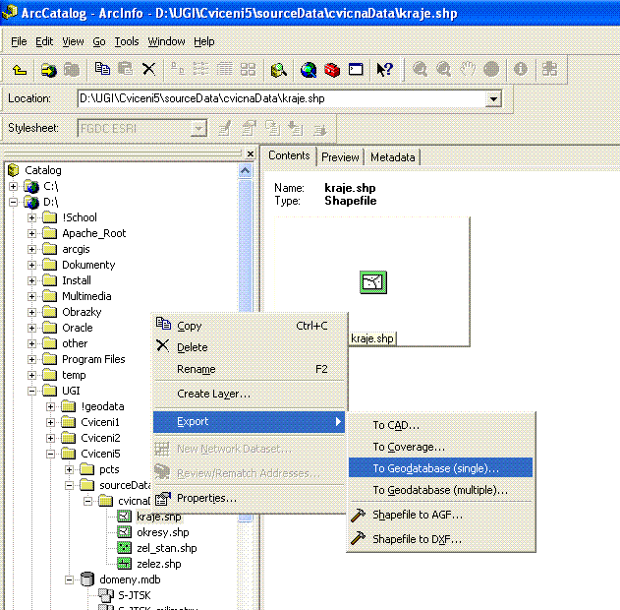Select the Pan hand tool
The height and width of the screenshot is (610, 620).
[468, 69]
